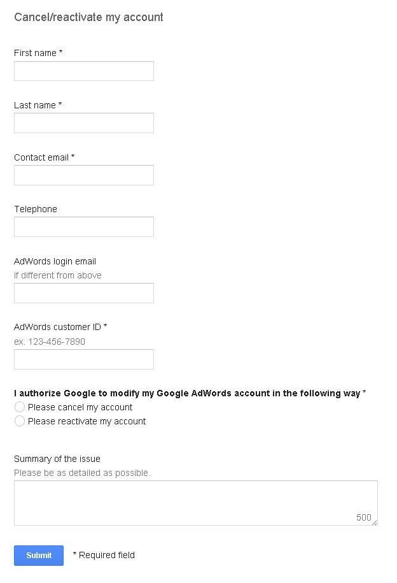Click the 'AdWords customer ID *' label text
The image size is (397, 583).
pyautogui.click(x=60, y=327)
